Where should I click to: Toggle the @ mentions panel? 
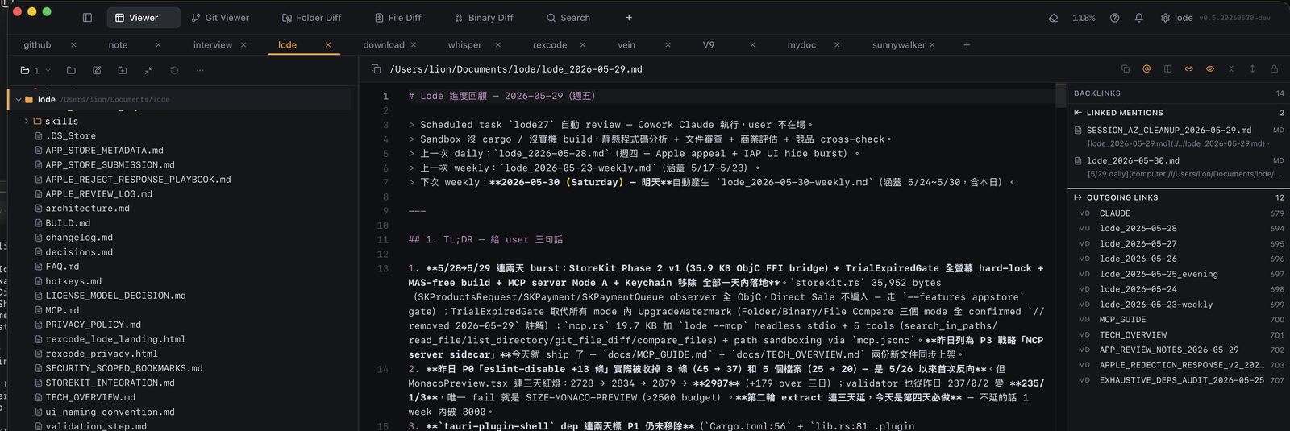[x=1146, y=69]
